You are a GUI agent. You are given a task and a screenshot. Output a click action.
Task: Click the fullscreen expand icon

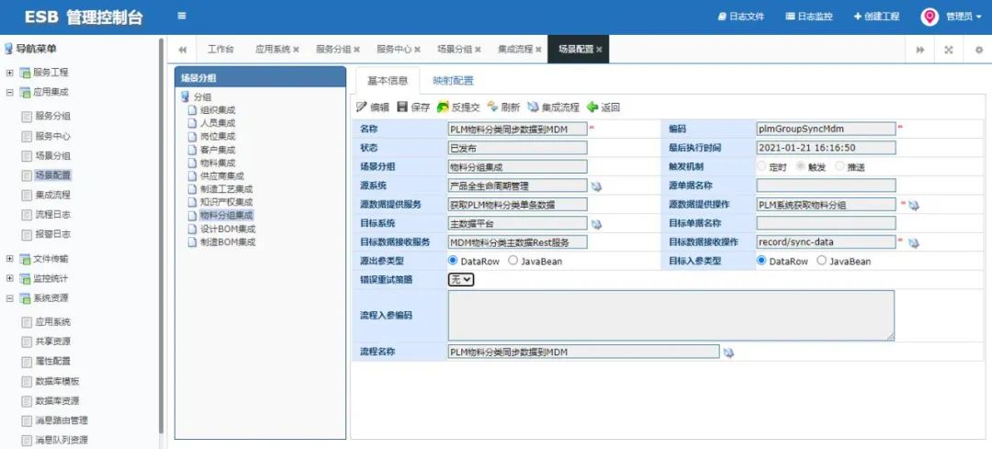949,50
